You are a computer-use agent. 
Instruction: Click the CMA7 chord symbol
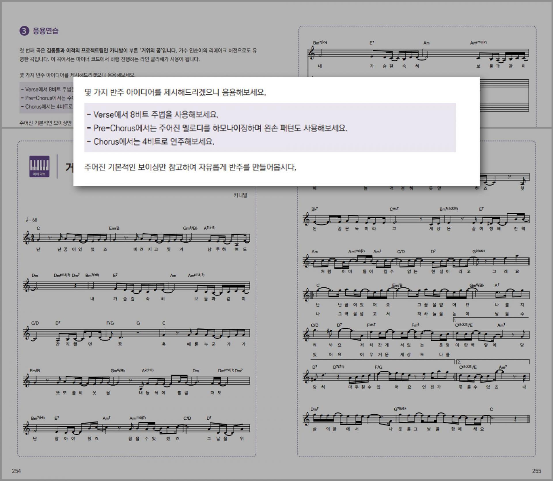point(394,209)
